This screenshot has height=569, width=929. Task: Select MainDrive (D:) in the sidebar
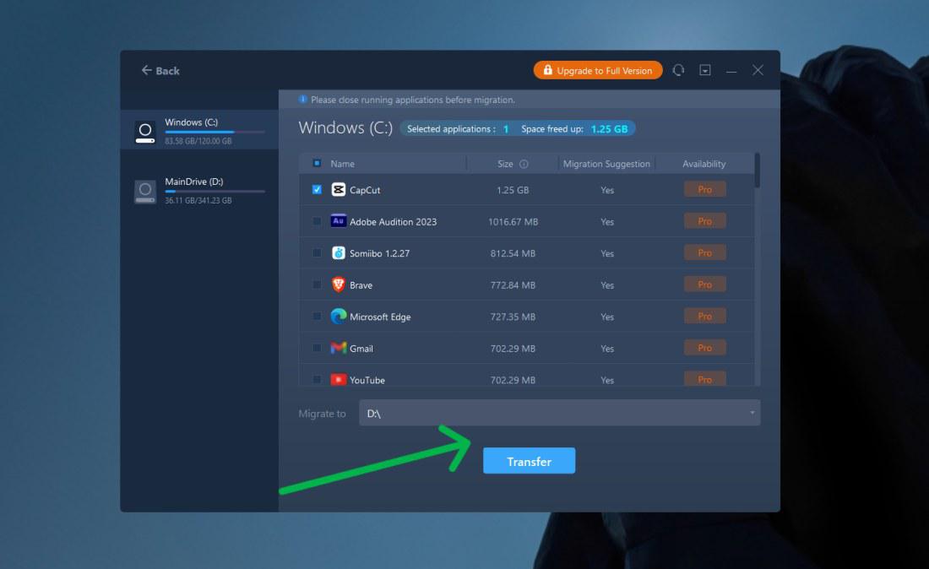pos(199,190)
